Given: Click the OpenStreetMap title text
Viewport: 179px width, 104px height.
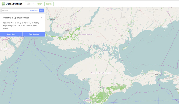Looking at the screenshot, I should pos(14,4).
